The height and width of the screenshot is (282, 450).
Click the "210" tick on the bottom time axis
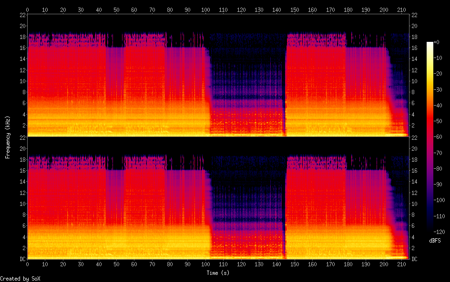[x=401, y=264]
